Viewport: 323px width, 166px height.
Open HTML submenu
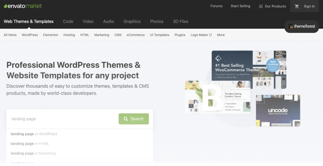point(84,35)
